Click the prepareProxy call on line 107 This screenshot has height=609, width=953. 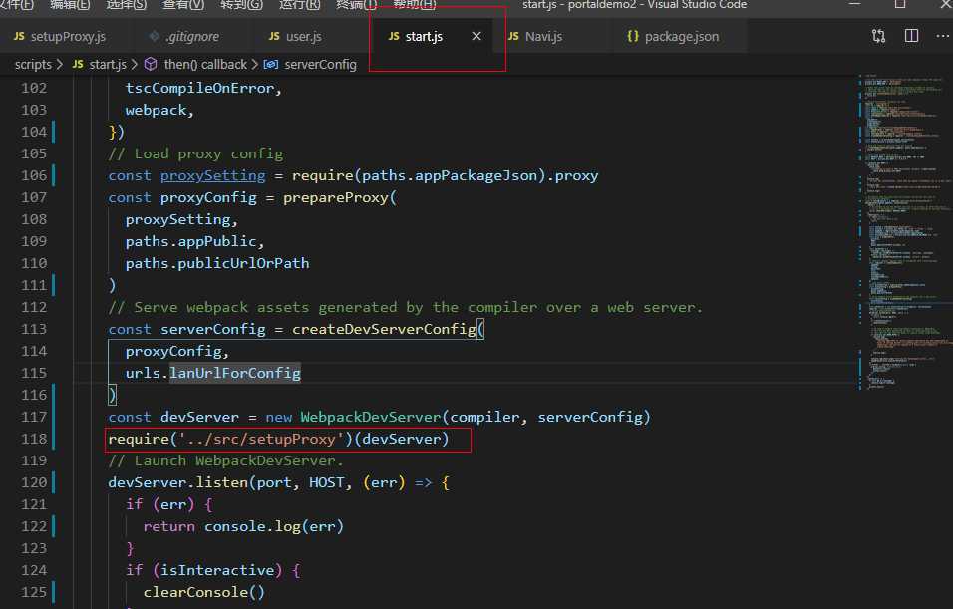336,197
